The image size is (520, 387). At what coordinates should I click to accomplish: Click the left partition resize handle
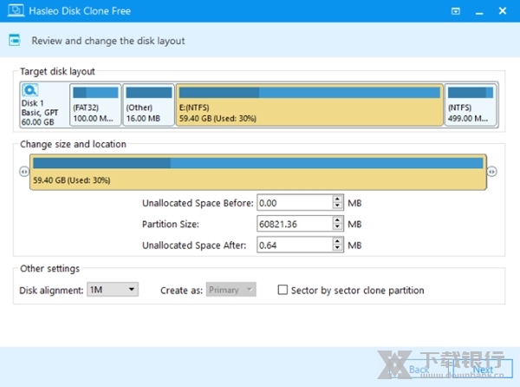click(x=24, y=172)
